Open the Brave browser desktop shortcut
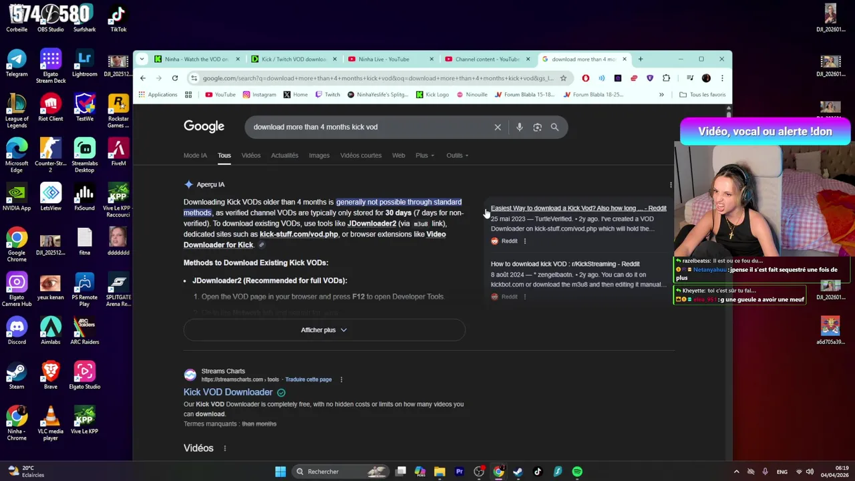The width and height of the screenshot is (855, 481). (x=51, y=375)
